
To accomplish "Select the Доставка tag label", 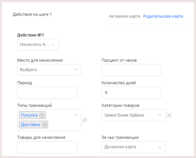I will click(30, 125).
